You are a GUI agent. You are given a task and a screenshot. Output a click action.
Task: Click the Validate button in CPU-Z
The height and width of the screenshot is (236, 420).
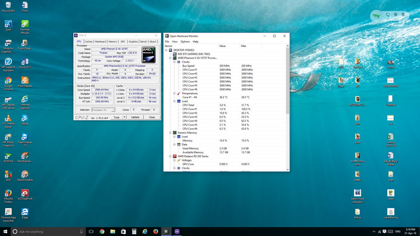(x=135, y=117)
